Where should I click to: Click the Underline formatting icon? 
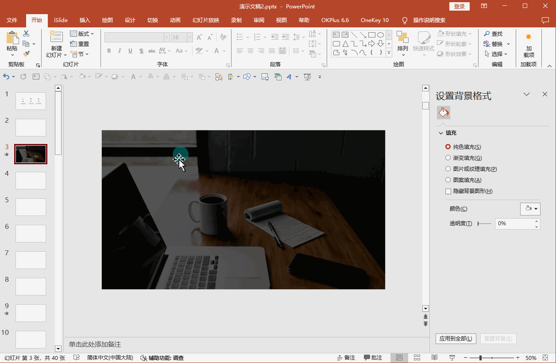(x=130, y=51)
